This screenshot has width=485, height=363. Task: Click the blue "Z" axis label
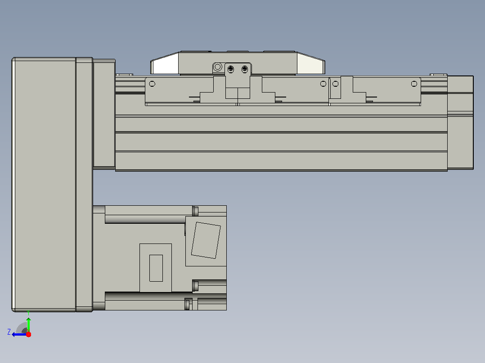coord(9,332)
